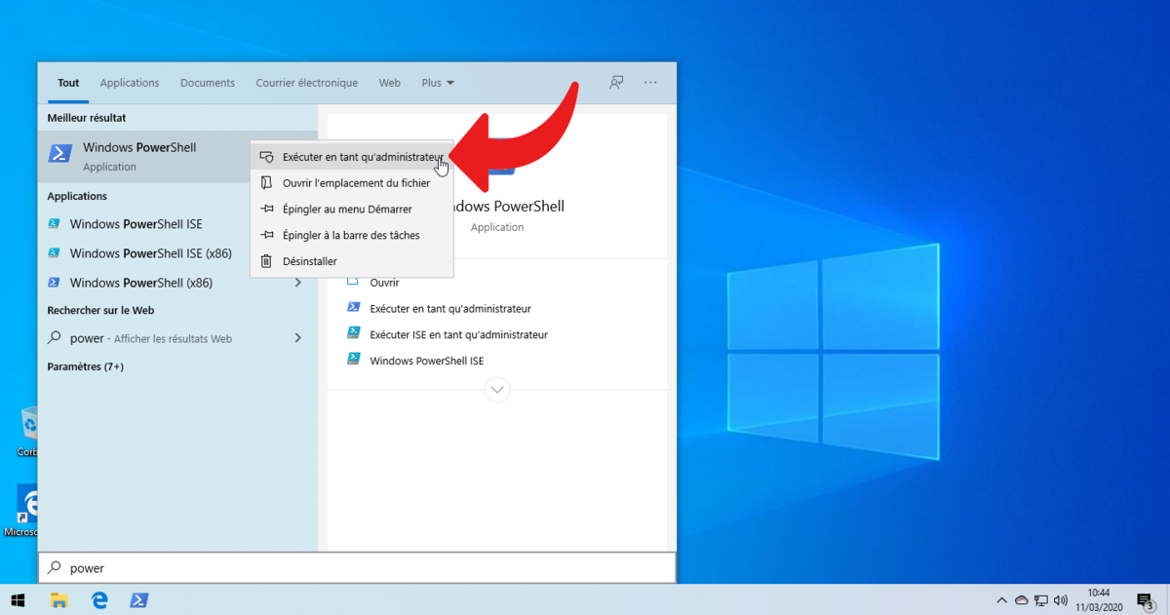Click the Windows PowerShell (x86) app icon

pyautogui.click(x=55, y=283)
